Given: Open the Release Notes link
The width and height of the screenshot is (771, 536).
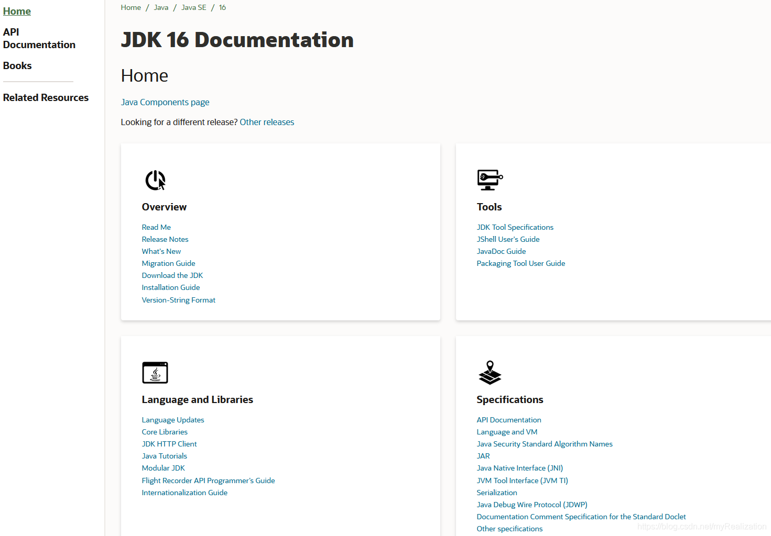Looking at the screenshot, I should click(165, 239).
